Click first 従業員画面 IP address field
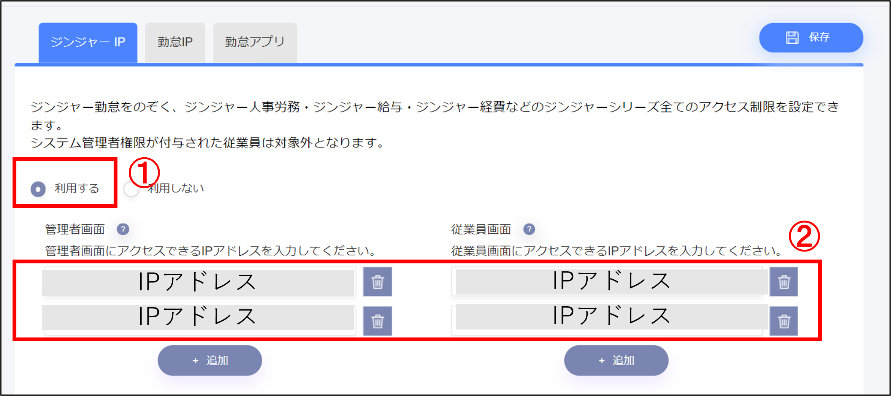 point(607,282)
